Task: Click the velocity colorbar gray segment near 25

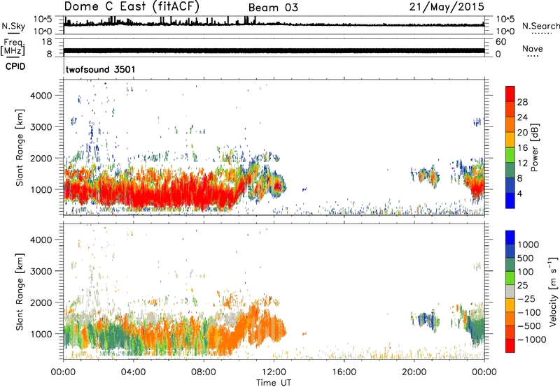Action: click(x=510, y=292)
